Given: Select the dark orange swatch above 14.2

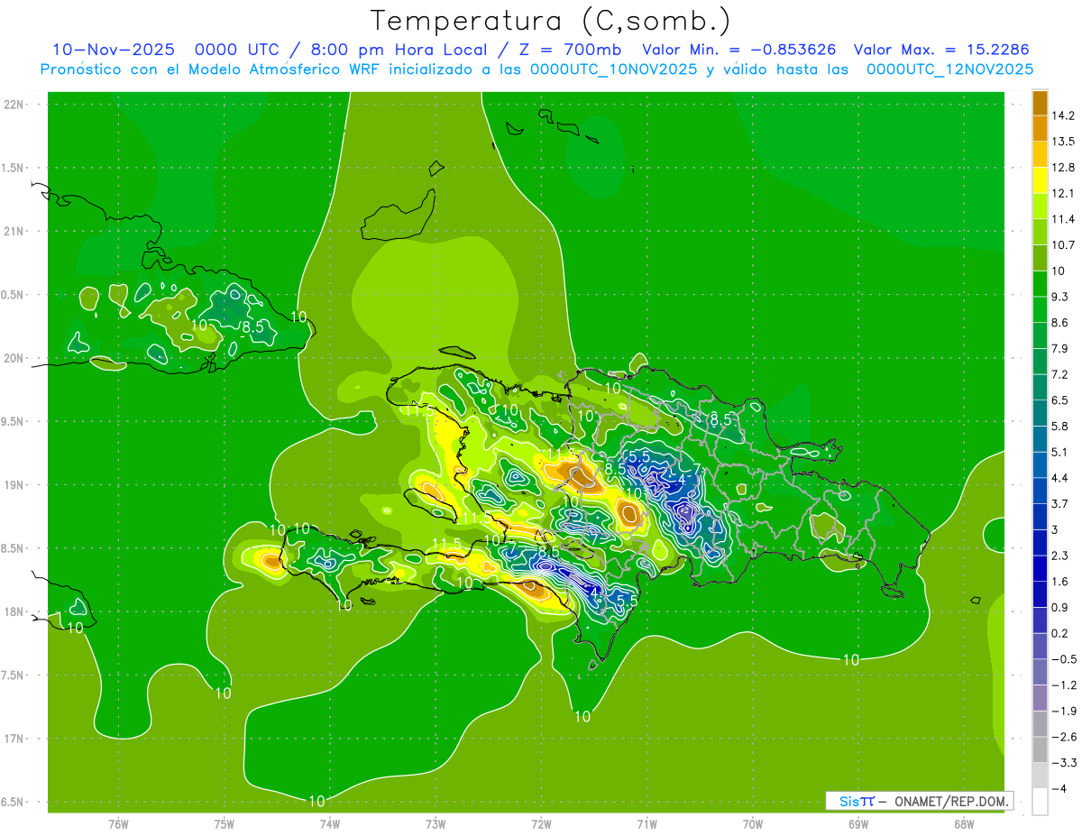Looking at the screenshot, I should pyautogui.click(x=1040, y=102).
